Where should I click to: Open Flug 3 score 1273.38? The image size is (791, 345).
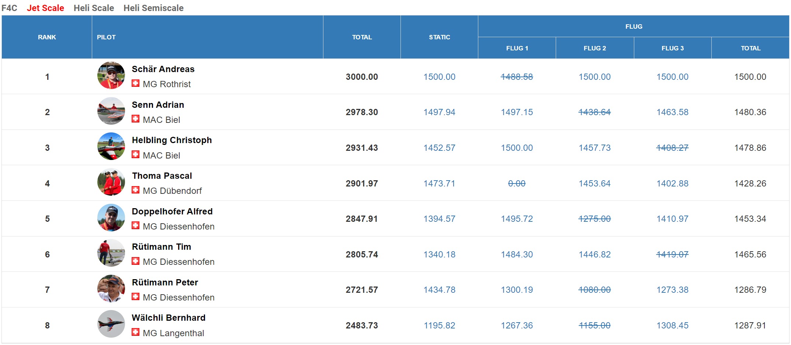click(672, 290)
